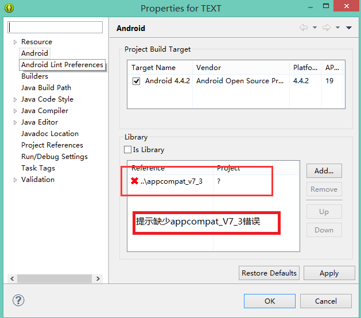The image size is (361, 318).
Task: Click the red error X beside appcompat_v7_3
Action: point(134,181)
